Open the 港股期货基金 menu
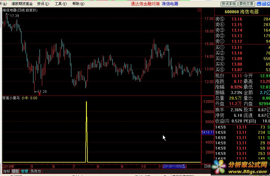 (22, 4)
